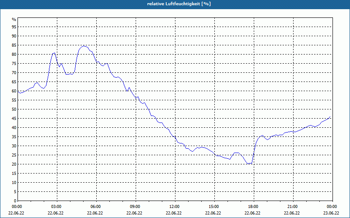Select the 21:00 time axis label
Viewport: 350px width, 218px height.
tap(293, 207)
